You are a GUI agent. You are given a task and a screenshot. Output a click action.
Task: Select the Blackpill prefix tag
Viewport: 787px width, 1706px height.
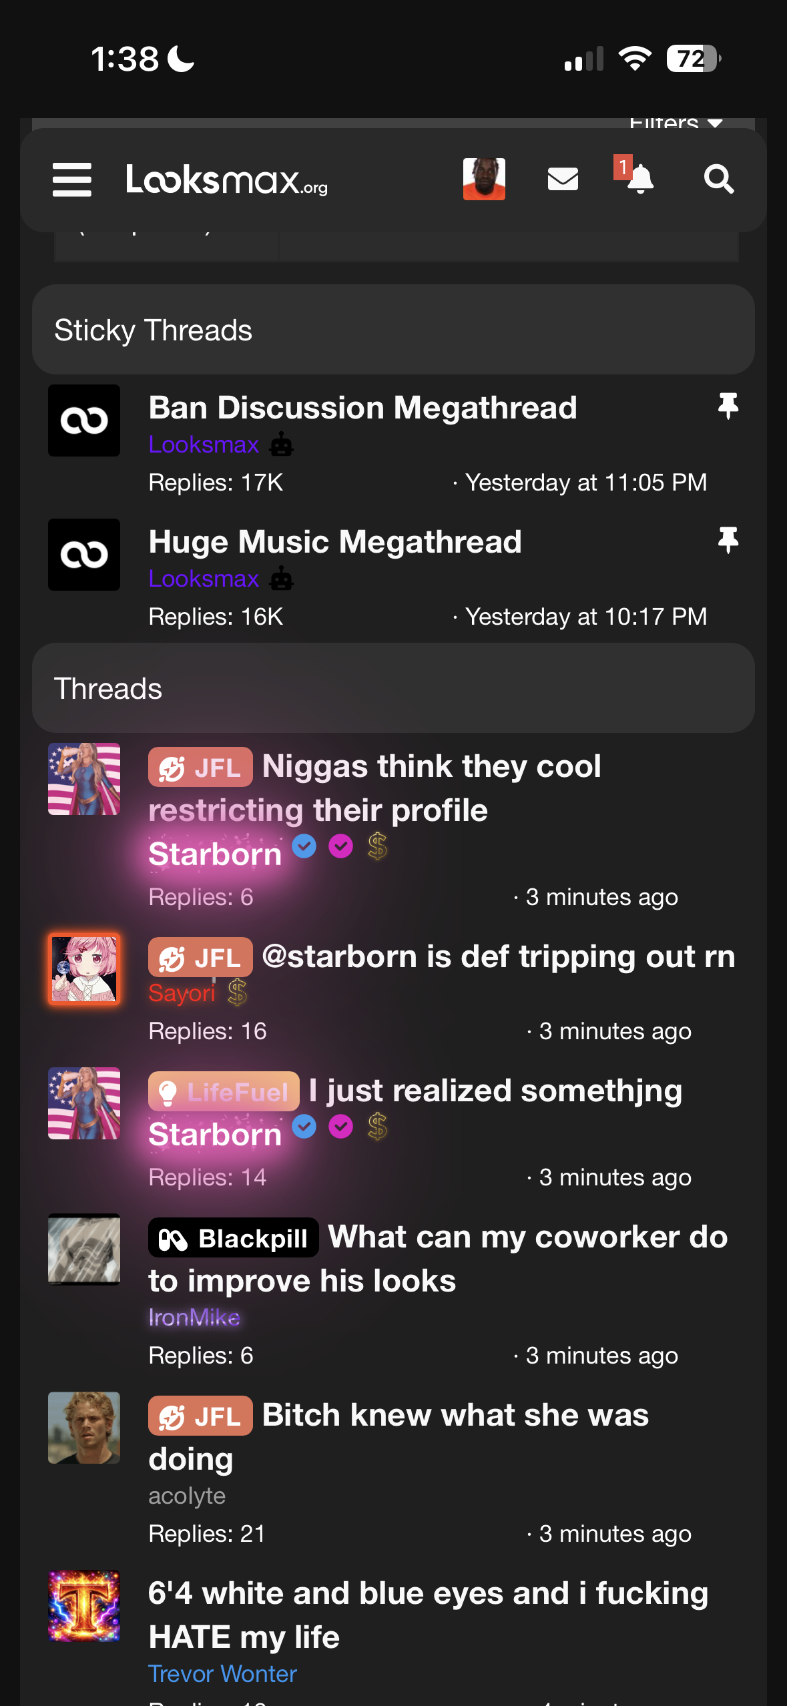click(x=233, y=1239)
